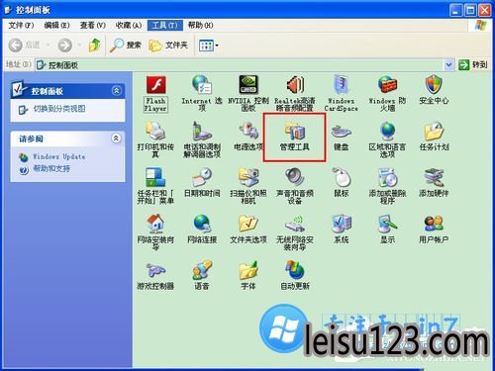495x371 pixels.
Task: Toggle the 文件夹 folders pane button
Action: point(168,46)
